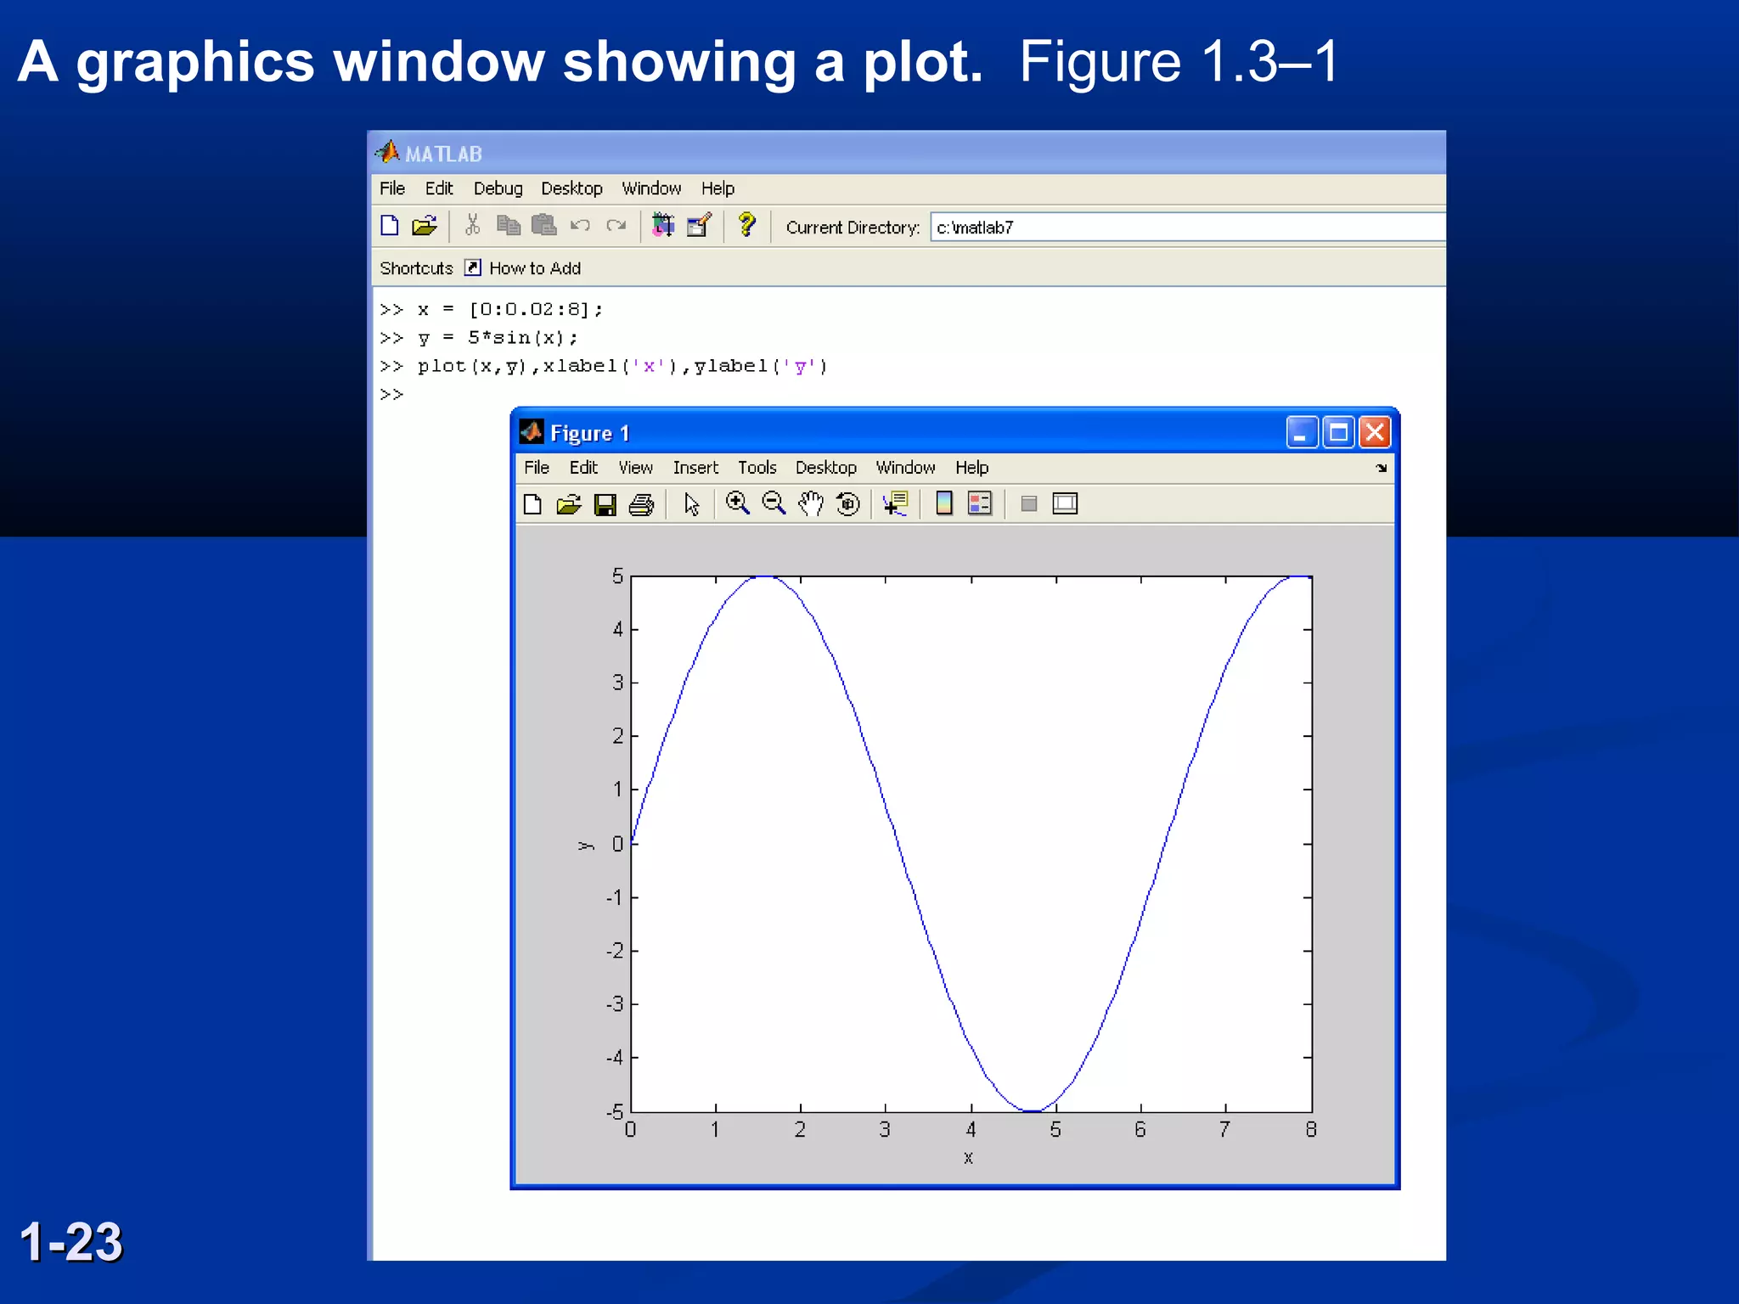
Task: Click Hide Plot Tools icon
Action: click(1029, 504)
